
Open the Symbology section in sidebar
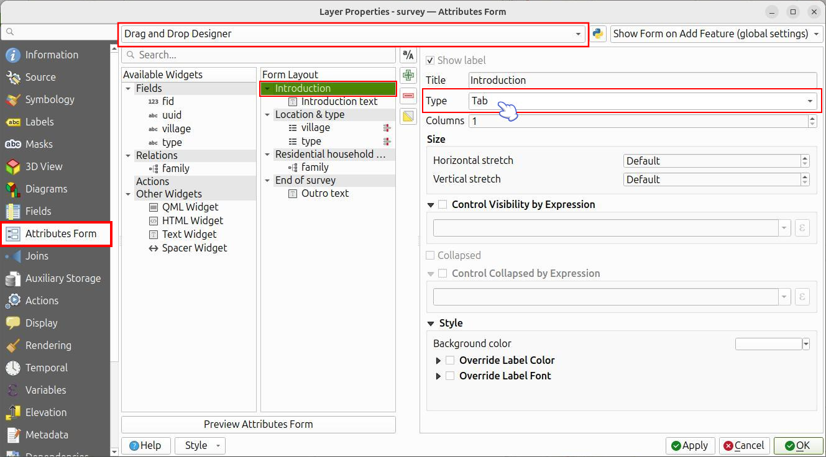point(50,99)
